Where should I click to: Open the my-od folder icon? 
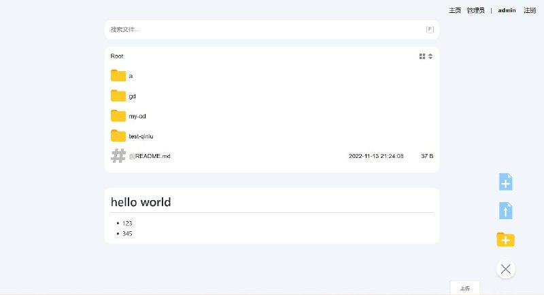(118, 116)
